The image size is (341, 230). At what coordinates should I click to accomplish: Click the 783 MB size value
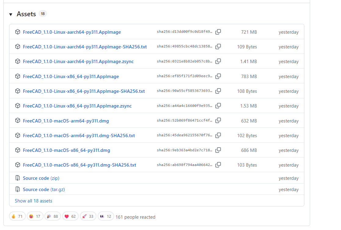click(x=249, y=77)
